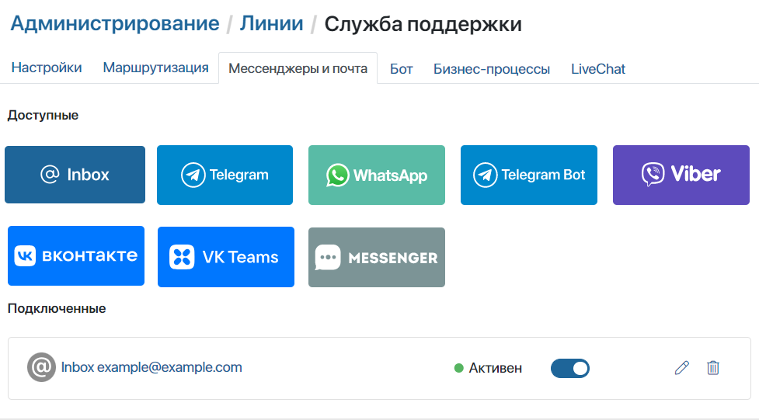This screenshot has width=759, height=420.
Task: Open the Маршрутизация tab
Action: pos(156,68)
